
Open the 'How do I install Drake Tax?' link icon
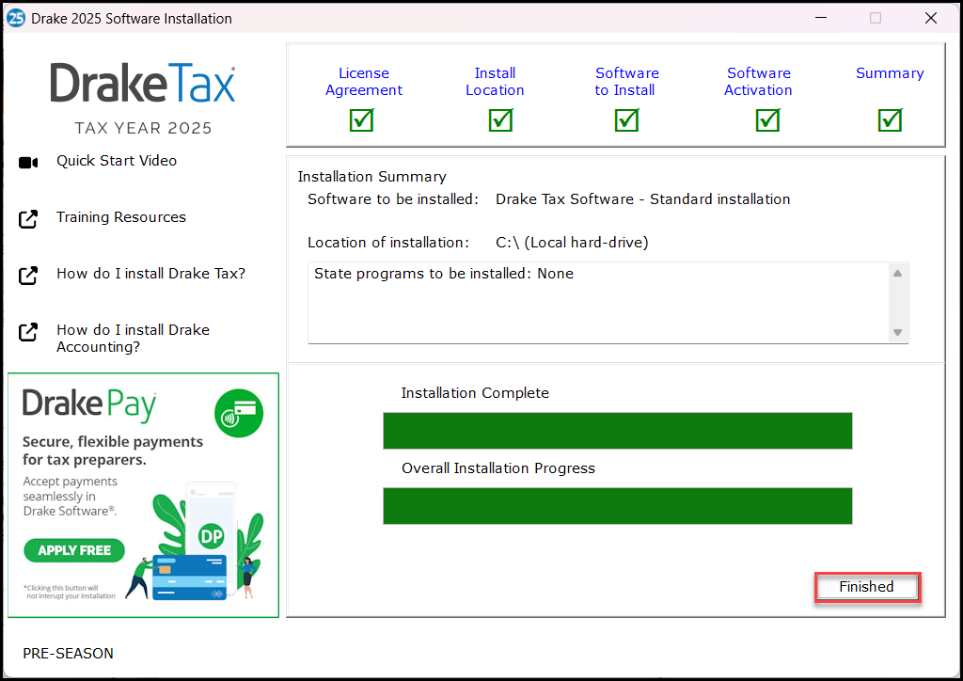pyautogui.click(x=27, y=273)
